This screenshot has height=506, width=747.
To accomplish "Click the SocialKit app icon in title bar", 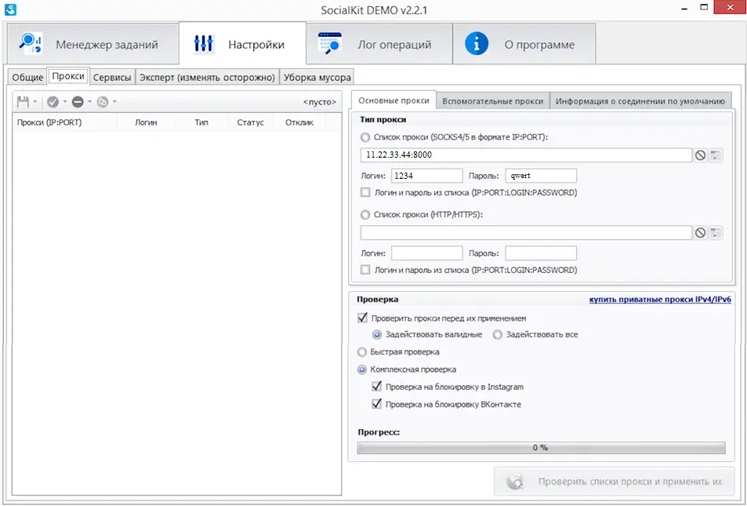I will [x=11, y=9].
